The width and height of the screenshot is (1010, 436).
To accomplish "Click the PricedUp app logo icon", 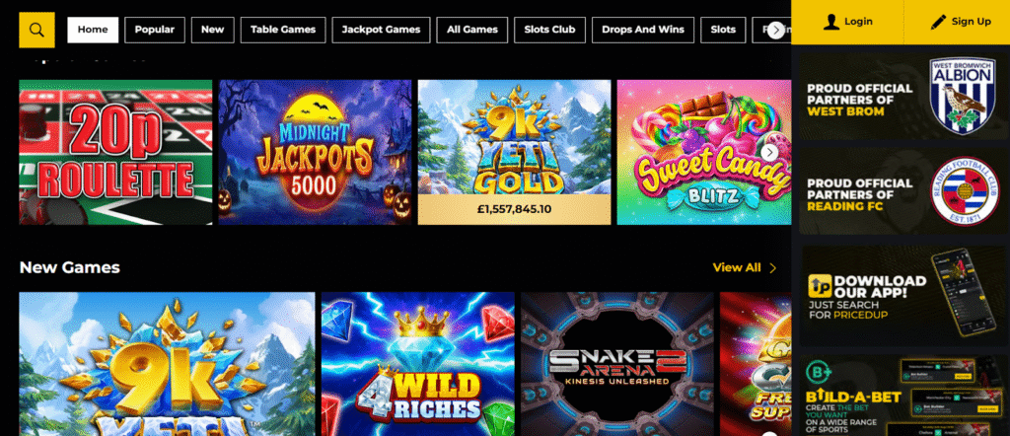I will pyautogui.click(x=821, y=283).
